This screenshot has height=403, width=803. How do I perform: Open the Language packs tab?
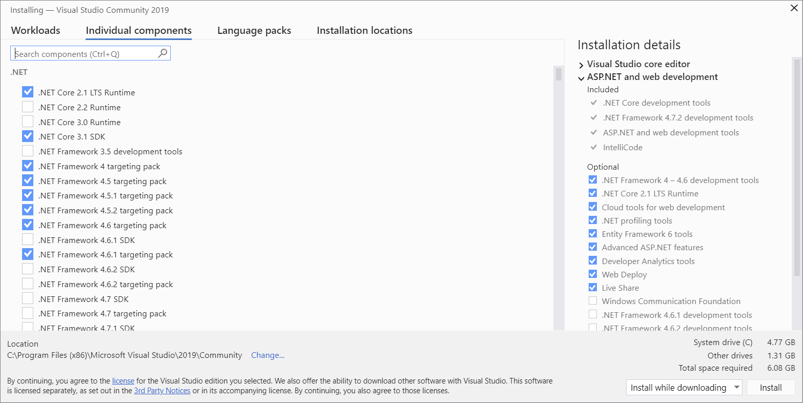(x=254, y=30)
